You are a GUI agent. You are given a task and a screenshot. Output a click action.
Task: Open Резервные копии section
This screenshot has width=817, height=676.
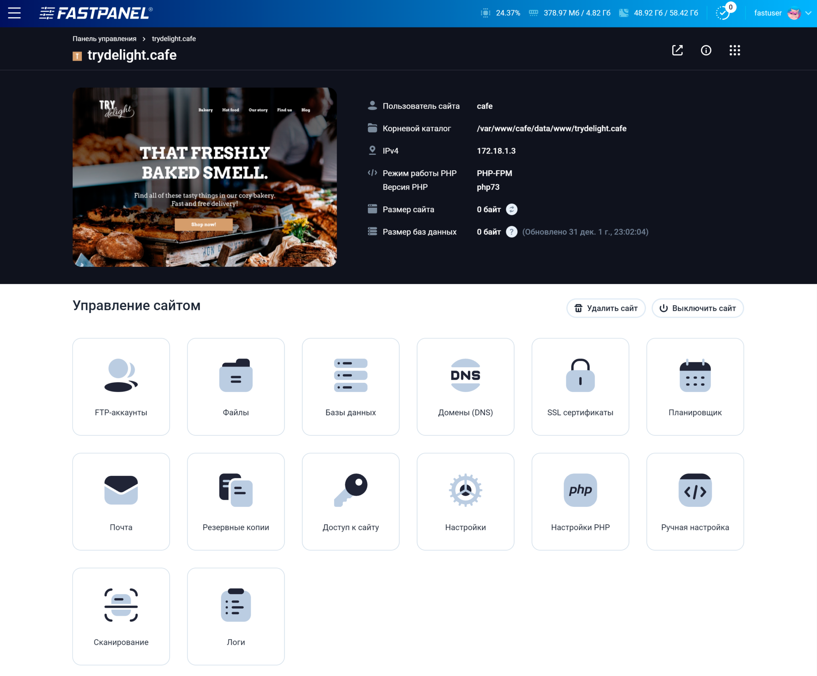coord(236,501)
